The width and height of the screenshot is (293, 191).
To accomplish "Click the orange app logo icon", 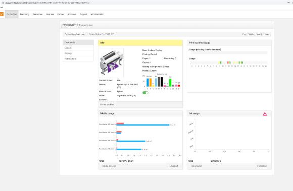I will 2,14.
